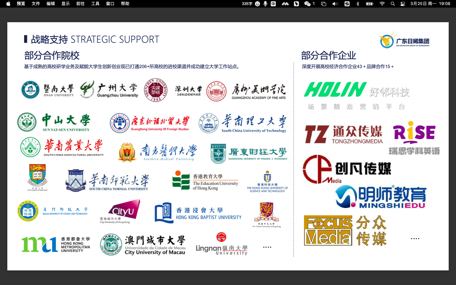Image resolution: width=456 pixels, height=285 pixels.
Task: Click the 部分合作企业 subheading
Action: pyautogui.click(x=328, y=55)
